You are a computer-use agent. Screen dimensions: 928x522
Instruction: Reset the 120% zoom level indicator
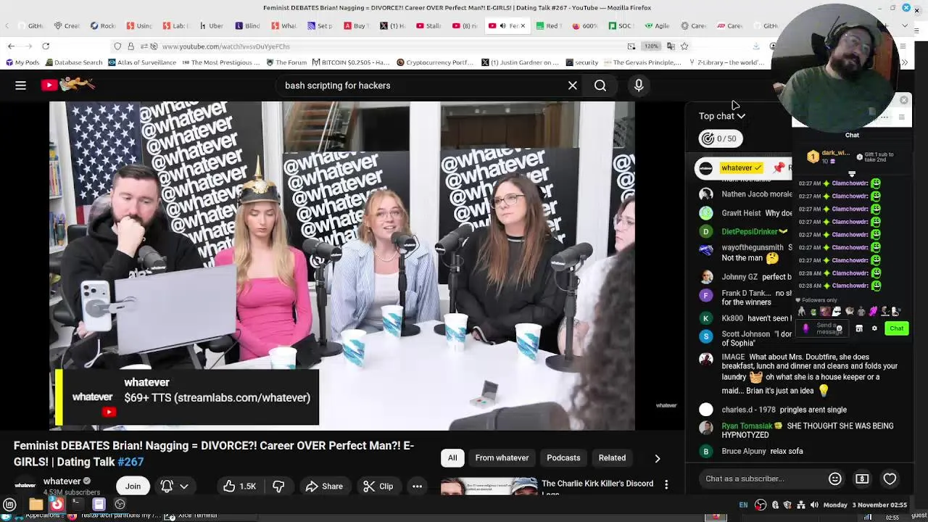click(651, 46)
